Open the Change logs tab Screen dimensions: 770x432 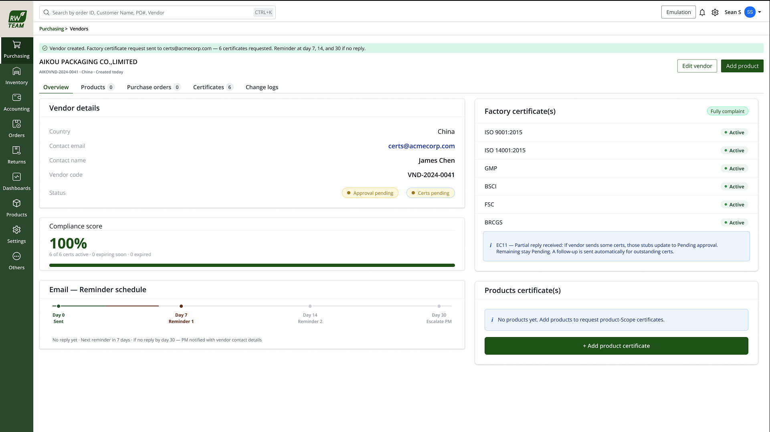pyautogui.click(x=262, y=87)
